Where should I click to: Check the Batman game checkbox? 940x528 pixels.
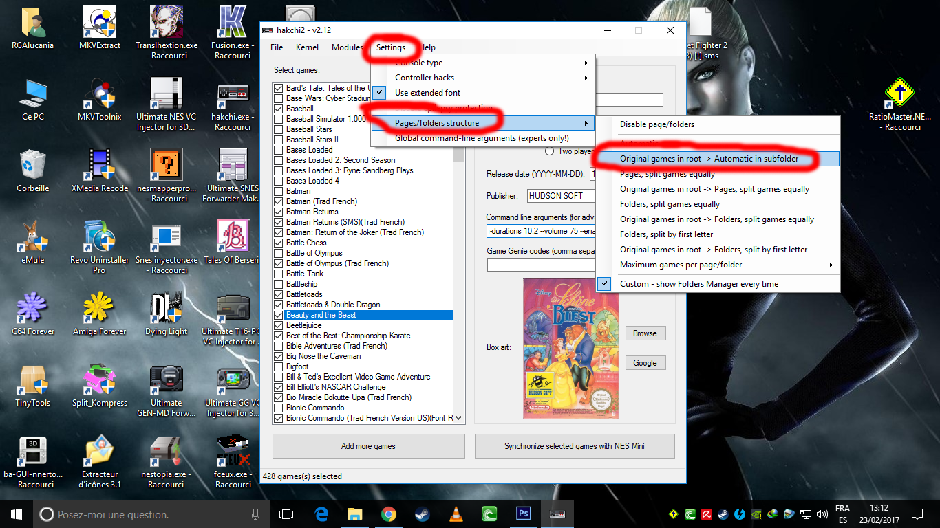[x=278, y=191]
